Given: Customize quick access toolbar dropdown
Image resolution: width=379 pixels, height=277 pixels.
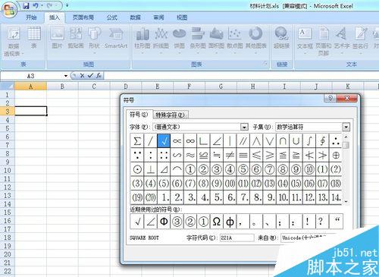Looking at the screenshot, I should 67,5.
